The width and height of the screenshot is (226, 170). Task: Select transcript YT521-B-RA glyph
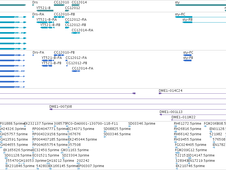click(x=45, y=22)
